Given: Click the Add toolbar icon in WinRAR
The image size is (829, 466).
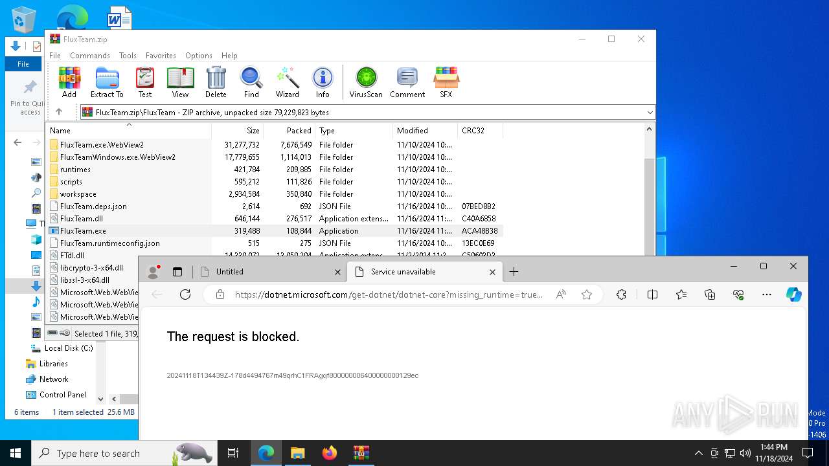Looking at the screenshot, I should pos(69,82).
